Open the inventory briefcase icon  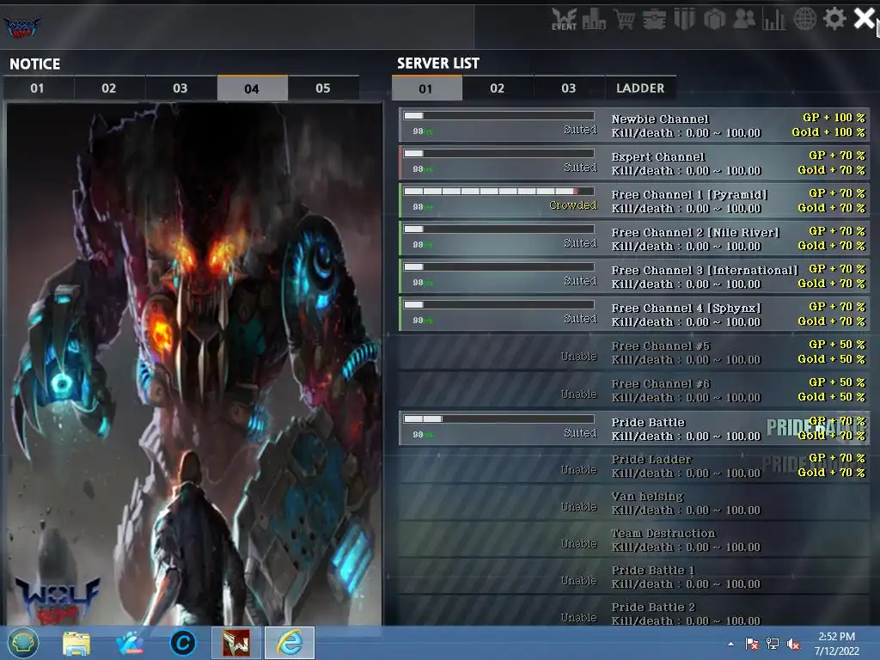click(654, 20)
